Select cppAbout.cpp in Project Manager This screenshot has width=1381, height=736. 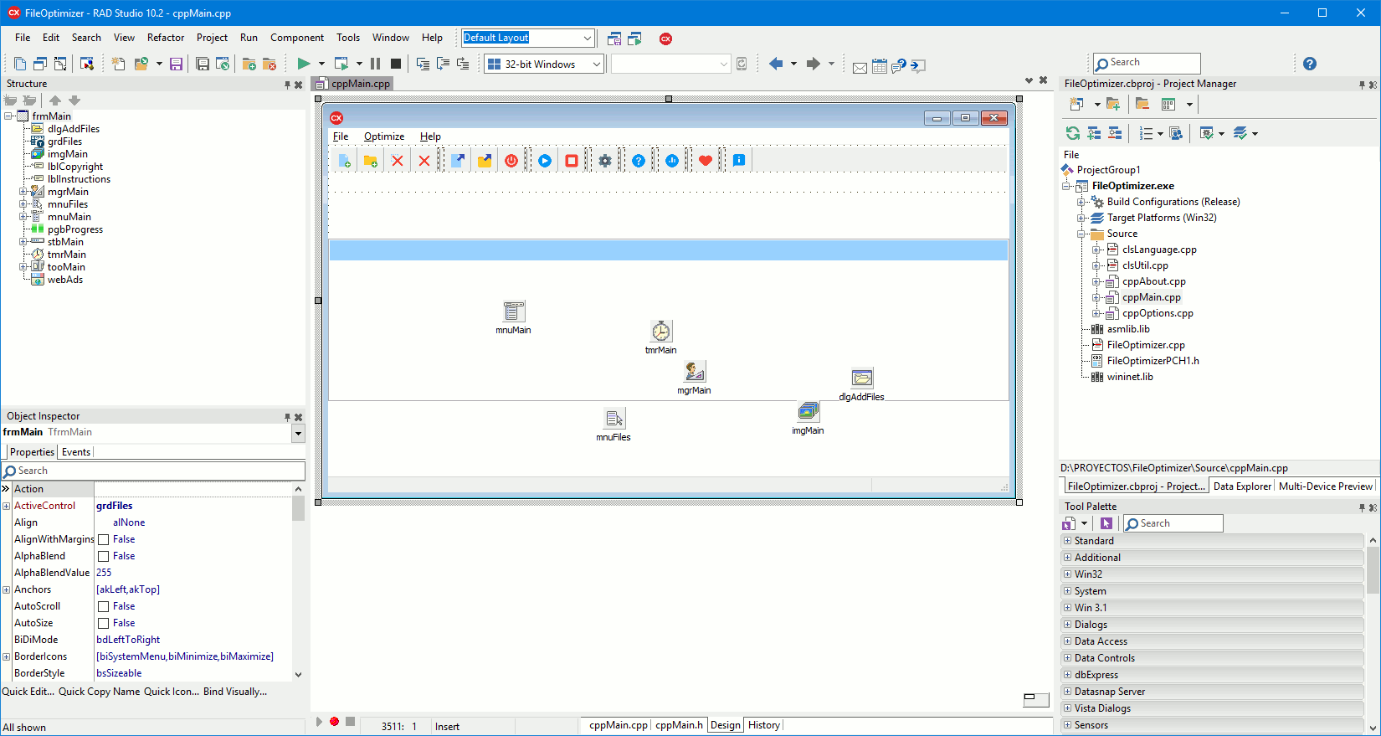1153,281
